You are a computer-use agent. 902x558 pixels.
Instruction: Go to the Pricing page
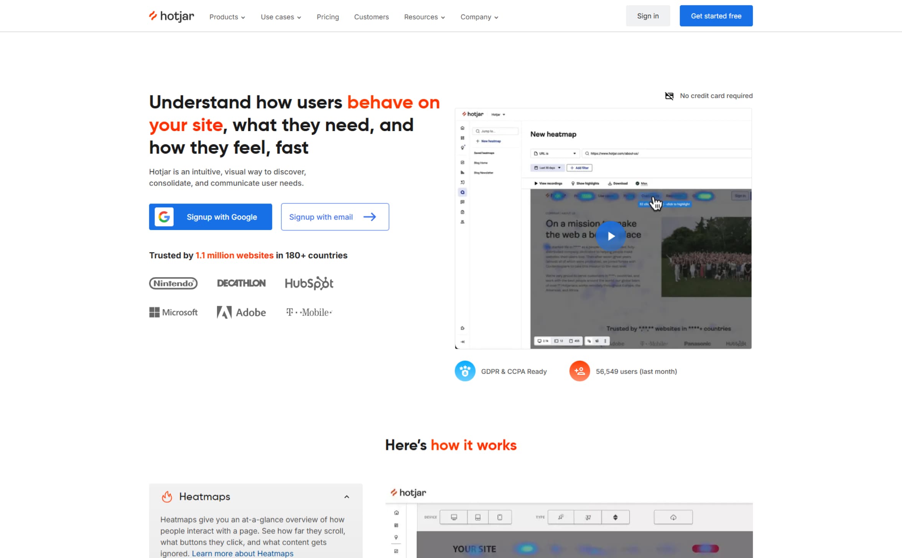point(328,17)
